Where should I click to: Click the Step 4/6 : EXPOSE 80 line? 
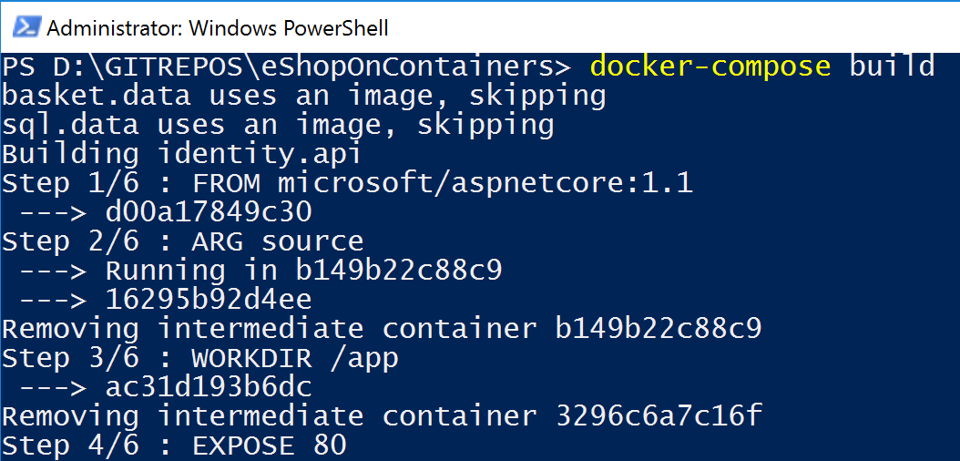(x=174, y=446)
